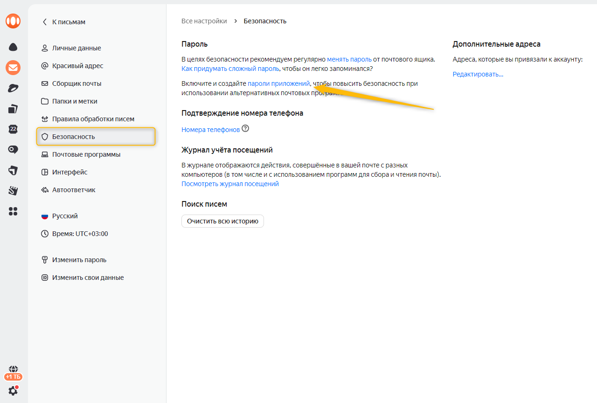The width and height of the screenshot is (597, 403).
Task: Select Папки и метки in sidebar
Action: click(x=75, y=101)
